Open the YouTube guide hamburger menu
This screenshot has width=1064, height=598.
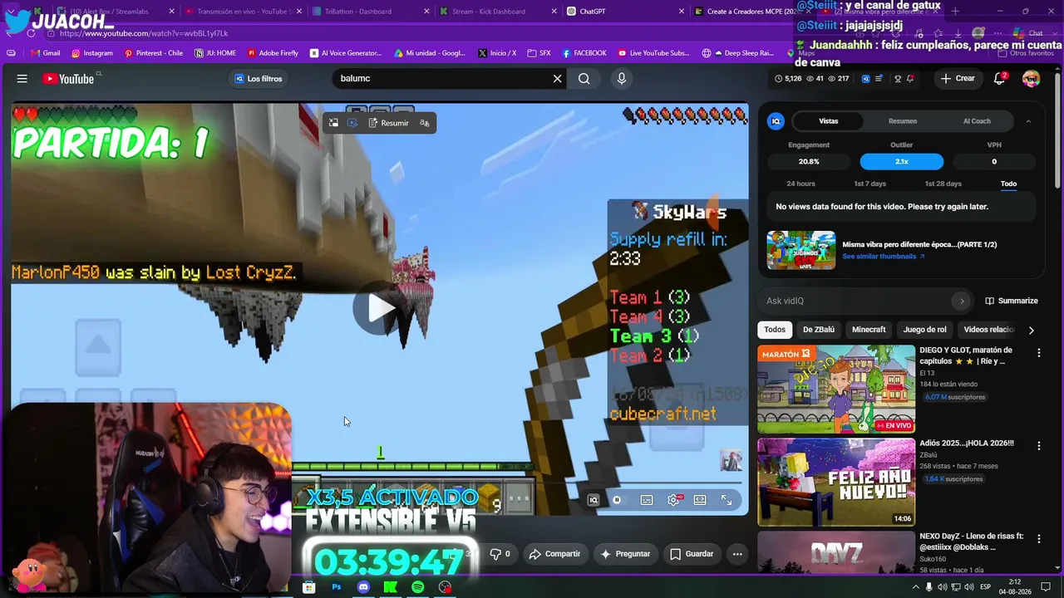click(22, 79)
